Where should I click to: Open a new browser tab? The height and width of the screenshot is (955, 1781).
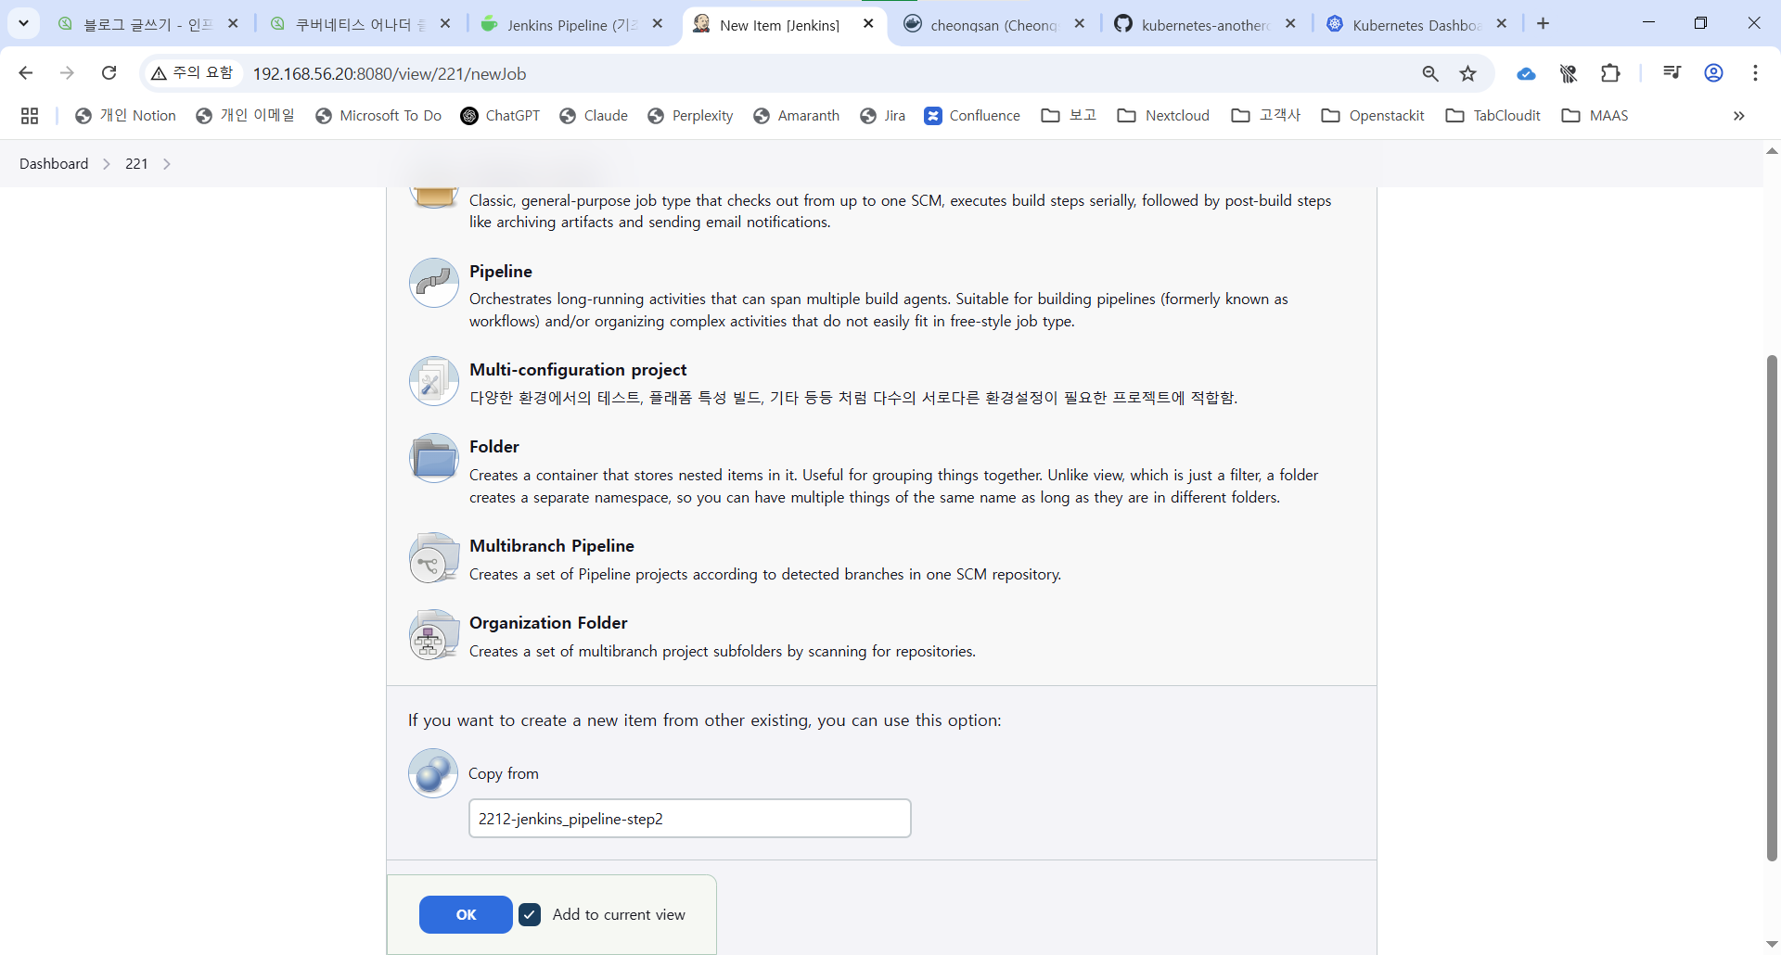pos(1543,24)
